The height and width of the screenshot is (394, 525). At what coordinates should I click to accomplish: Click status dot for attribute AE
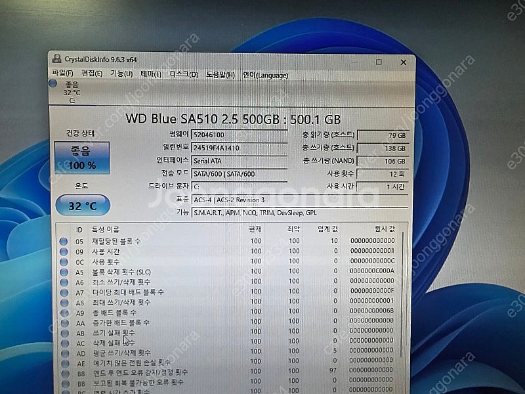click(65, 363)
